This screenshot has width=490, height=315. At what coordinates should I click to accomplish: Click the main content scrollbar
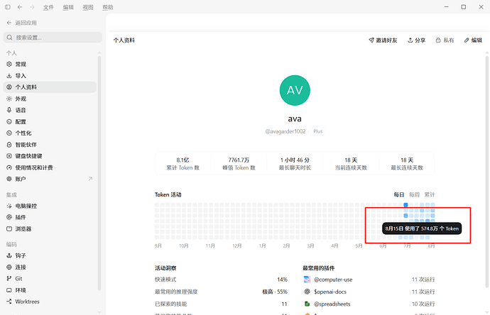click(x=487, y=172)
